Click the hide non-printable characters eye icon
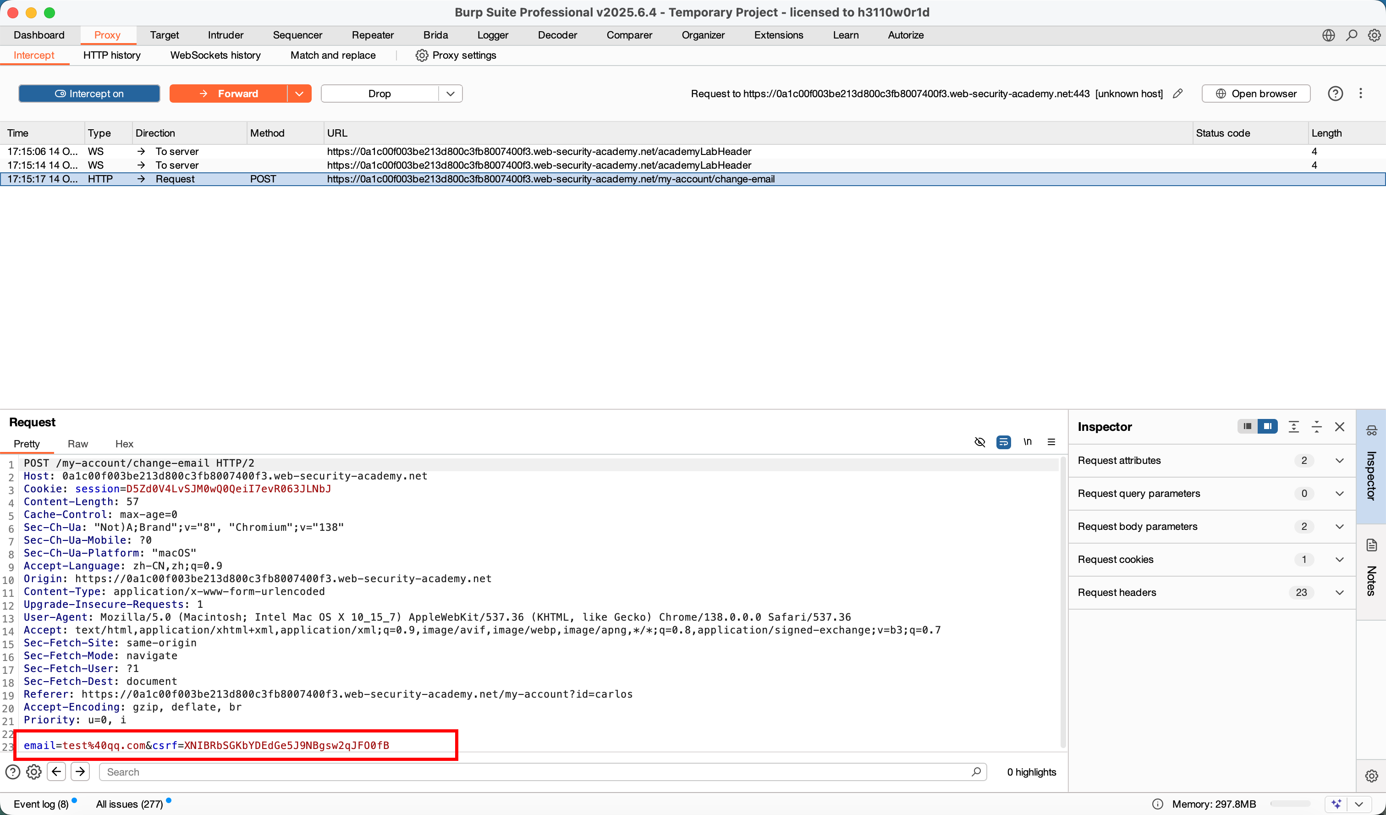 click(979, 442)
